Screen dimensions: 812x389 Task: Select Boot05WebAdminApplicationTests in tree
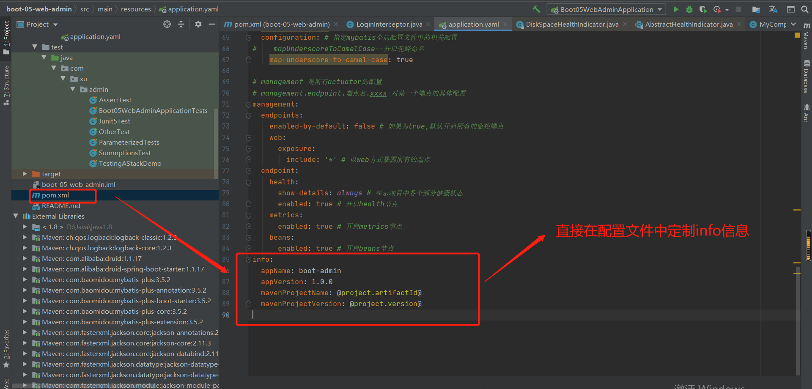153,110
